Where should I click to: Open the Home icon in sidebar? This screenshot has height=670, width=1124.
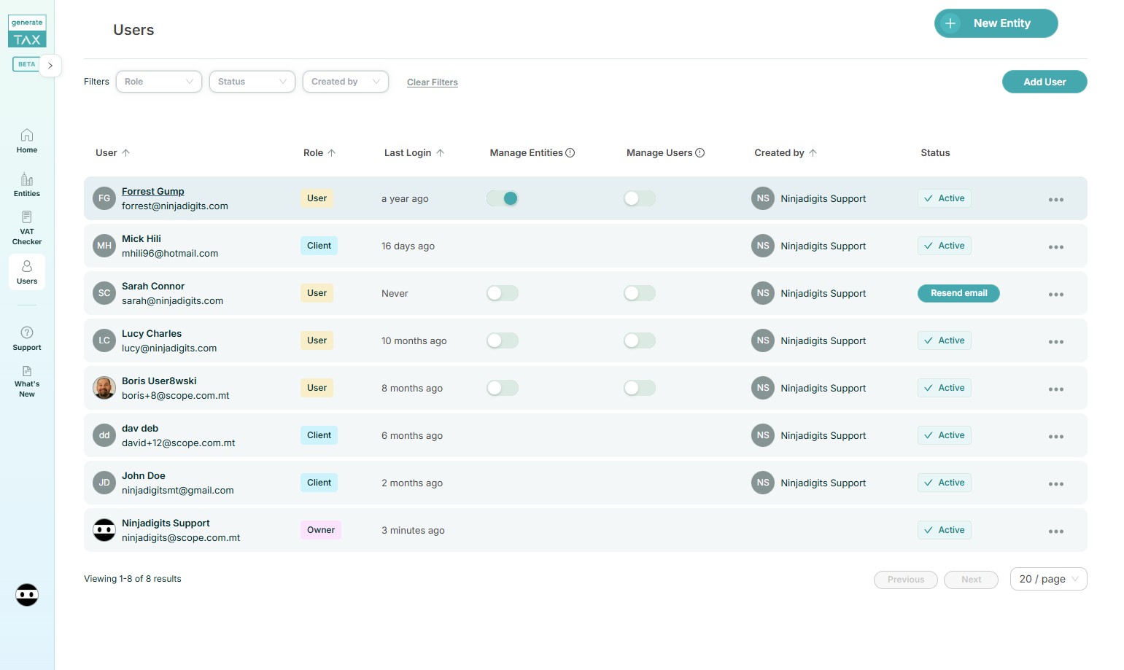point(27,136)
